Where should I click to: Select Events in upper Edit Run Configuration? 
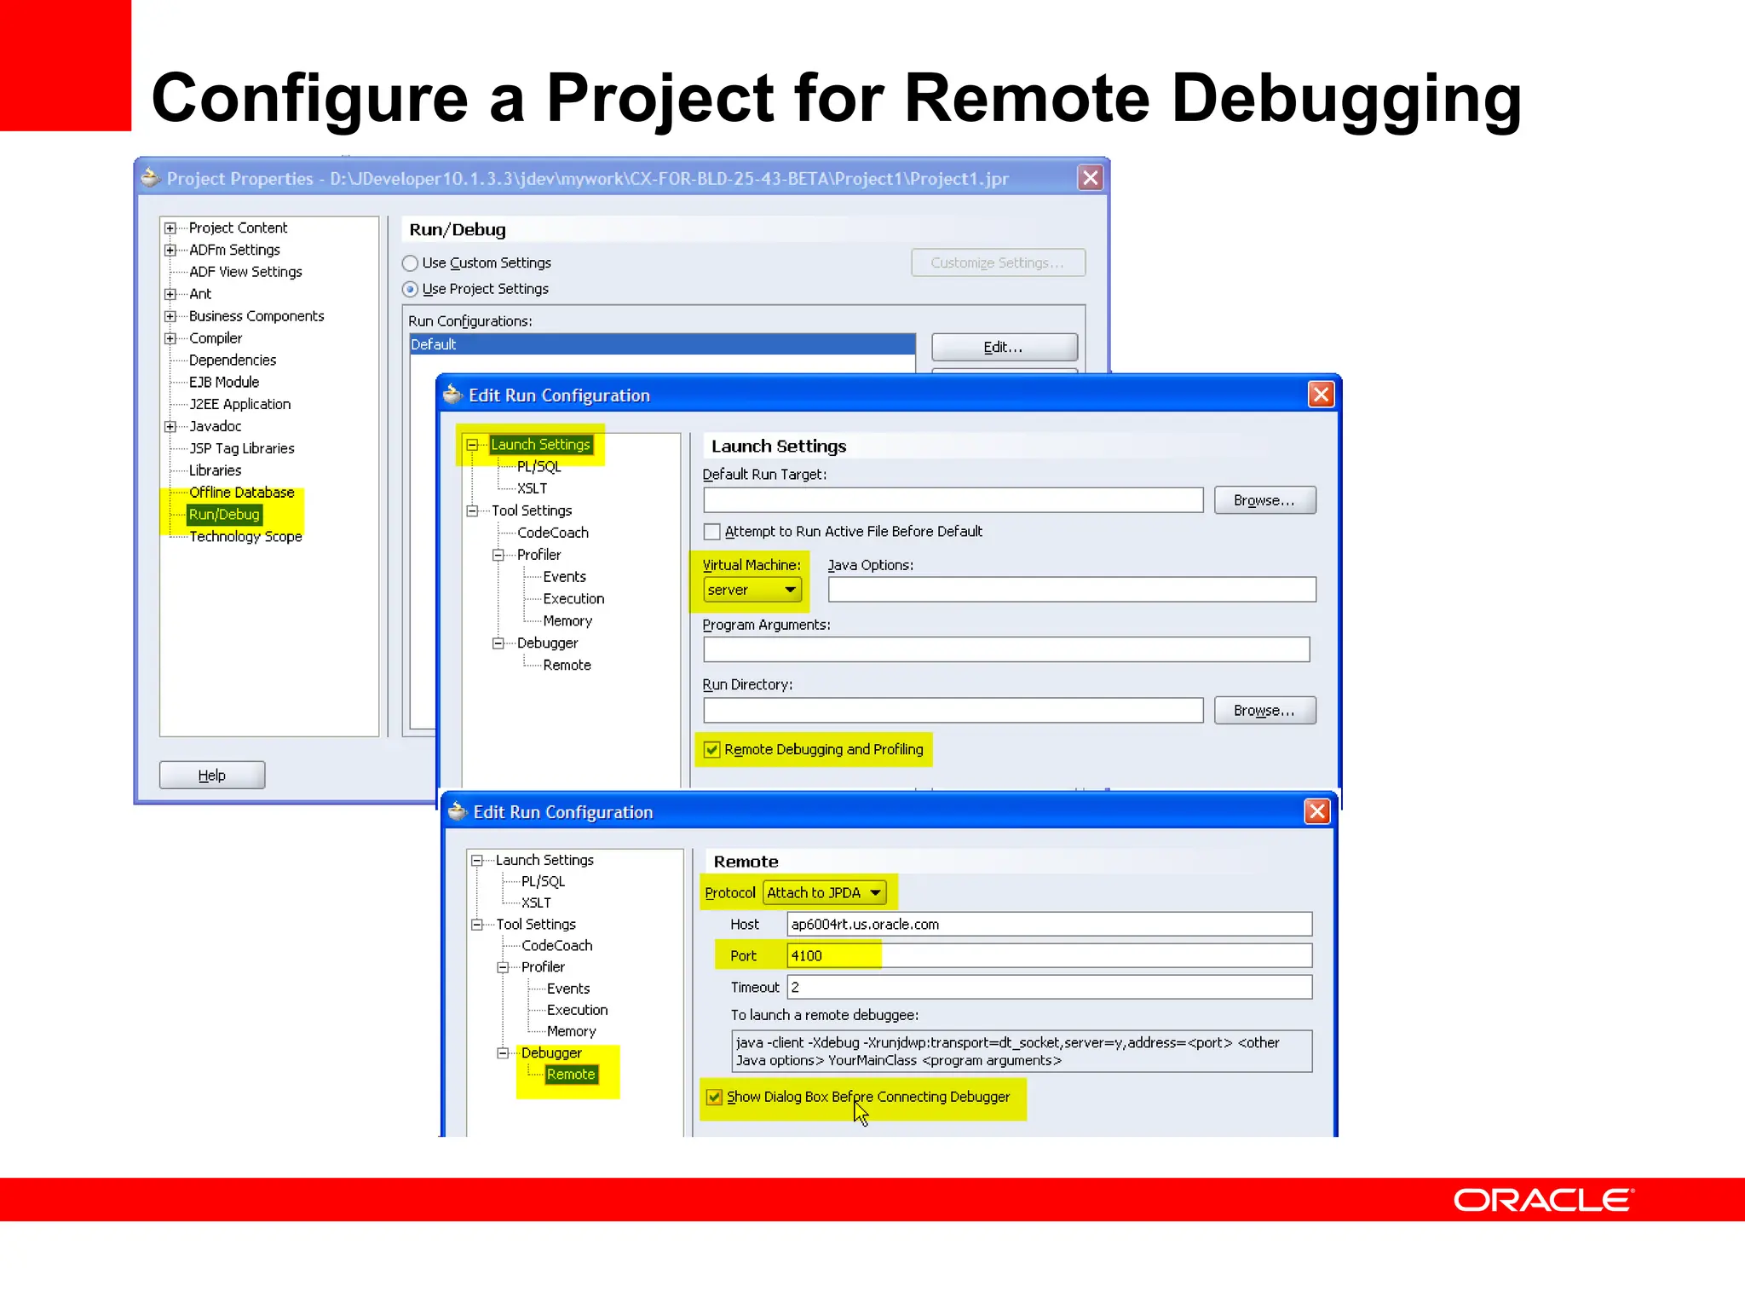pyautogui.click(x=565, y=578)
